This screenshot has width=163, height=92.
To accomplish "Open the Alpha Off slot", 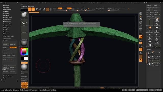I will tap(24, 29).
